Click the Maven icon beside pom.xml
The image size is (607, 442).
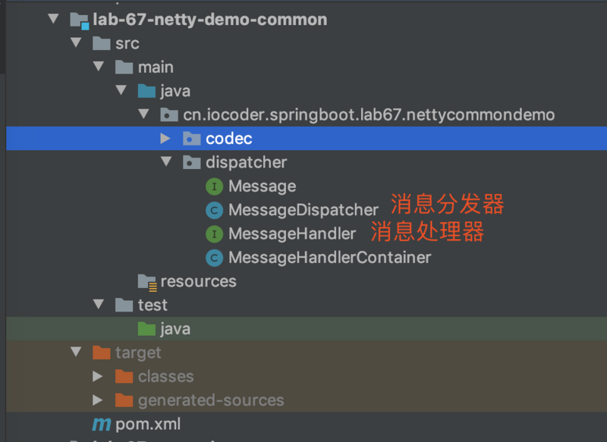(x=101, y=424)
